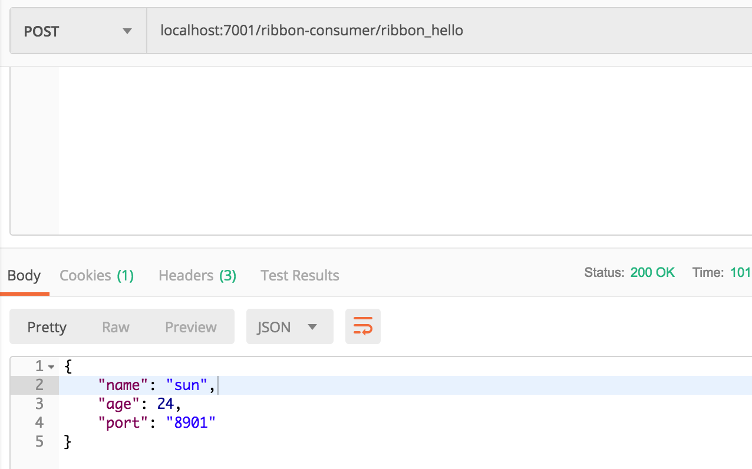The height and width of the screenshot is (469, 752).
Task: Click the closing brace on line 5
Action: click(67, 441)
